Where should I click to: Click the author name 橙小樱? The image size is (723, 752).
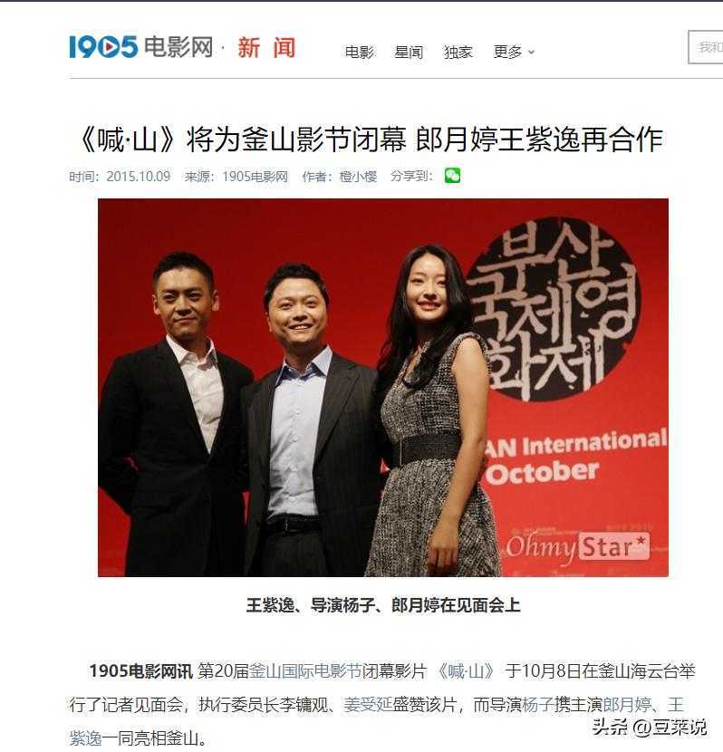tap(358, 177)
